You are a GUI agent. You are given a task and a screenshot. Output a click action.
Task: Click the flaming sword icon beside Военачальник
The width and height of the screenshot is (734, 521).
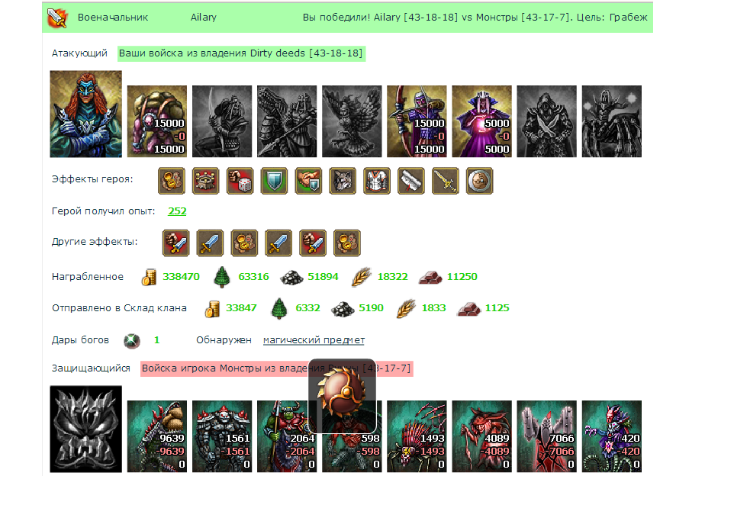coord(57,18)
